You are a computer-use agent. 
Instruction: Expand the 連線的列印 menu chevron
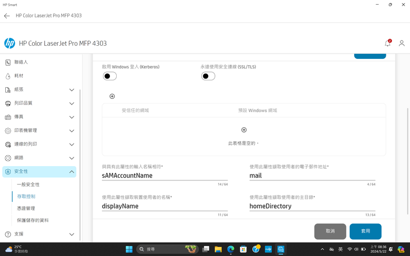point(71,145)
